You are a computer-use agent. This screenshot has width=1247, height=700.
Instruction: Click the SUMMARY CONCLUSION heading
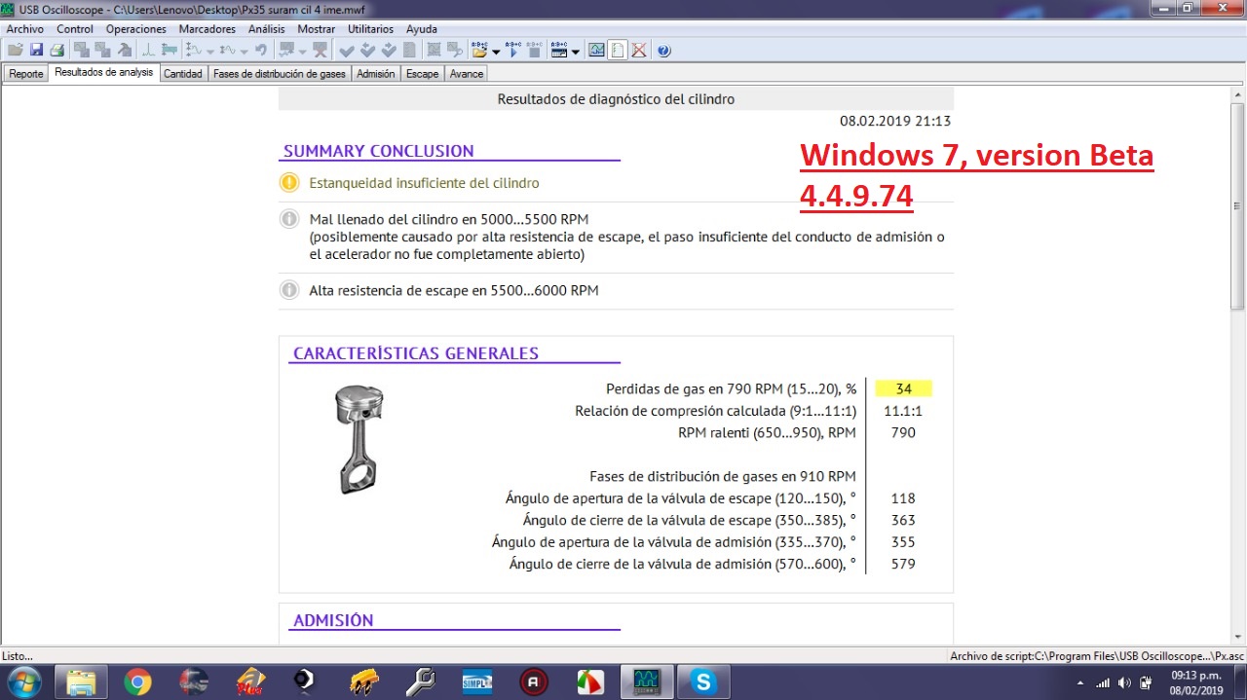point(377,151)
